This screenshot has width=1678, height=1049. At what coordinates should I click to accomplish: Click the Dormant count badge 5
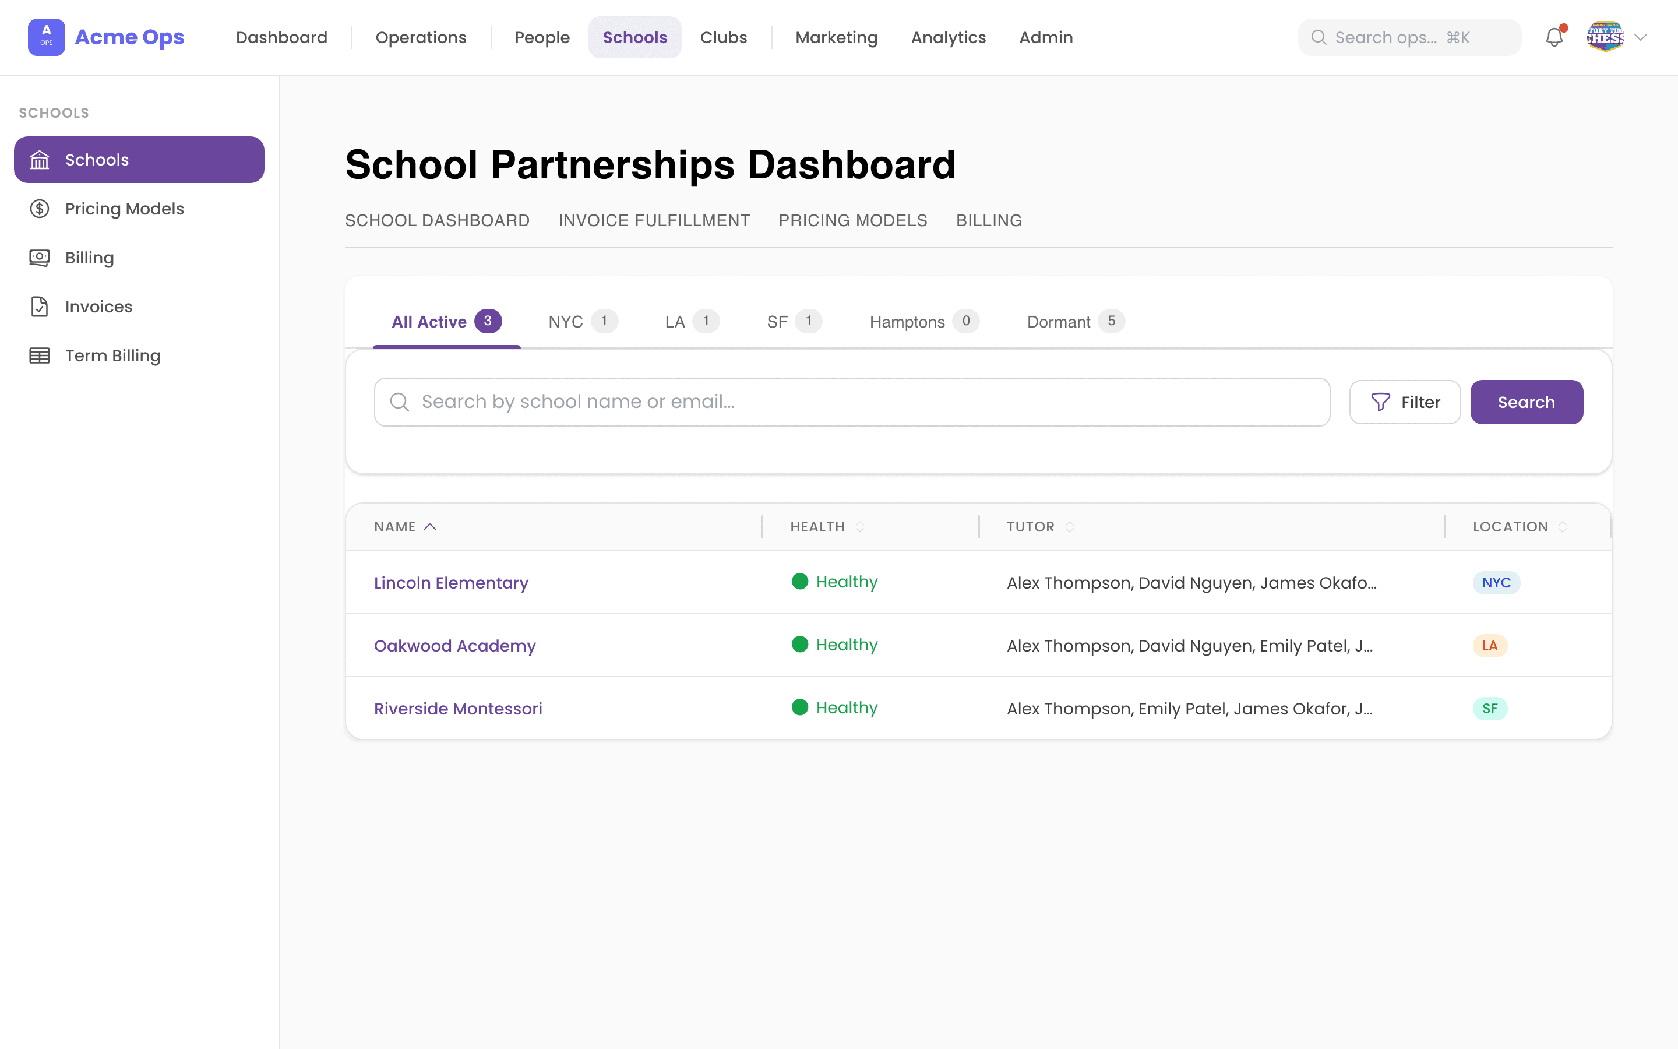(x=1111, y=321)
